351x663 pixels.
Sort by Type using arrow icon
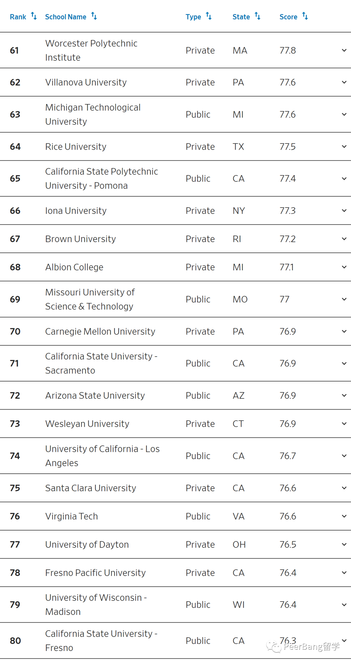coord(209,16)
